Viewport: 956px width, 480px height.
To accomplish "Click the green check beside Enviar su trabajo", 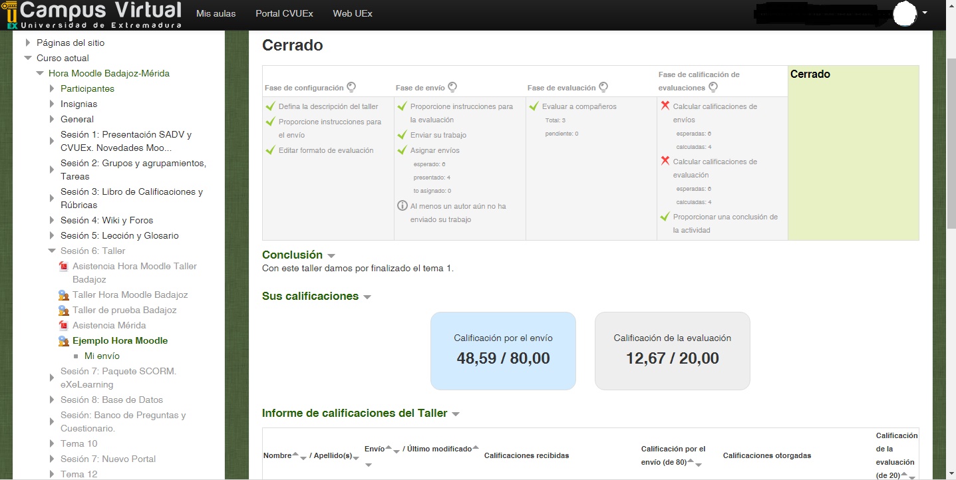I will tap(402, 135).
